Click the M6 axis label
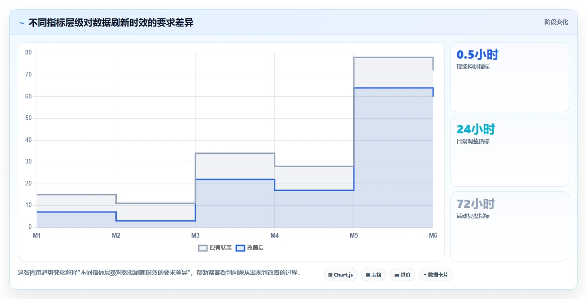Screen dimensions: 587x299 point(433,235)
